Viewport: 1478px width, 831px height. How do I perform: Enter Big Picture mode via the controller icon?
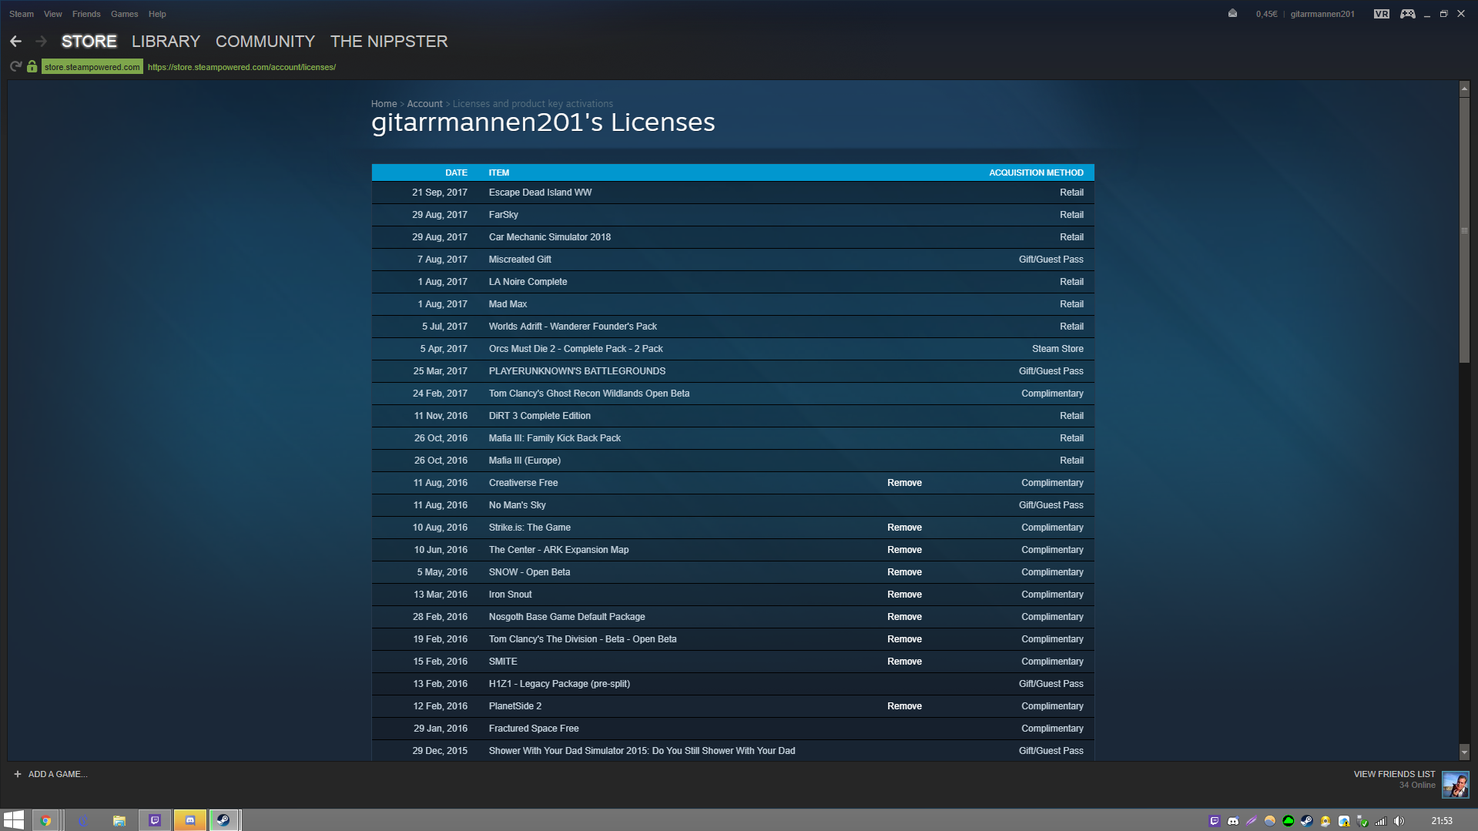point(1407,14)
